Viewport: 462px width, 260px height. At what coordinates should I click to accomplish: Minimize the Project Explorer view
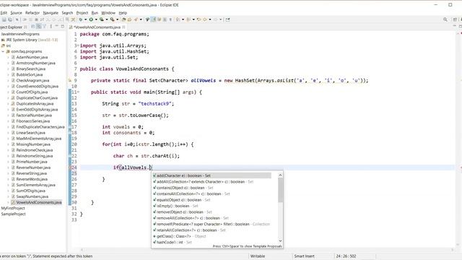coord(56,27)
